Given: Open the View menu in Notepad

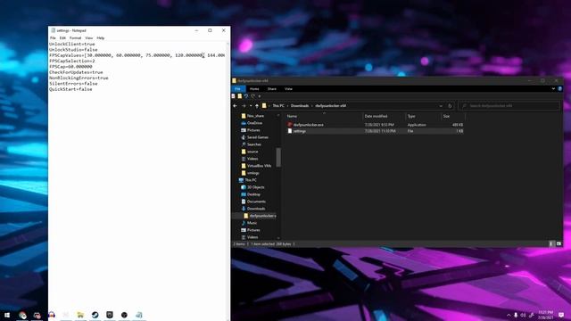Looking at the screenshot, I should (89, 37).
